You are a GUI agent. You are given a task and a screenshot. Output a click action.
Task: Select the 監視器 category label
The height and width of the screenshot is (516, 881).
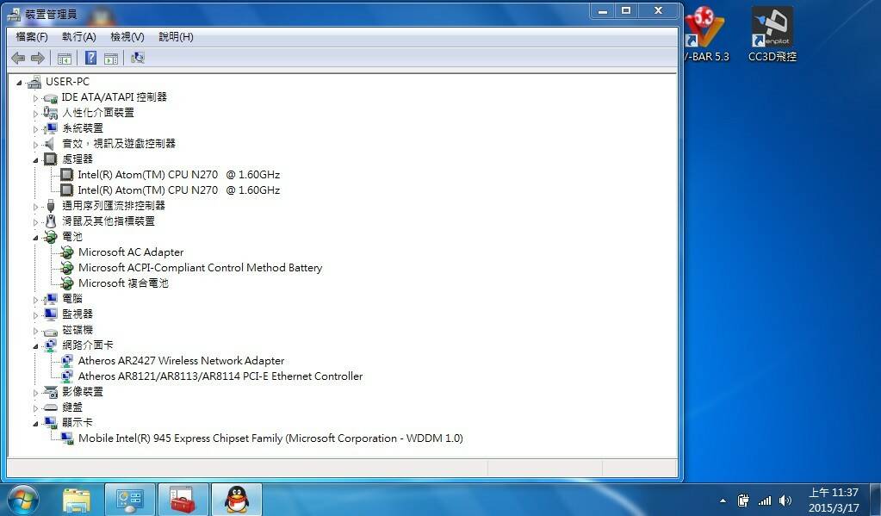[77, 314]
